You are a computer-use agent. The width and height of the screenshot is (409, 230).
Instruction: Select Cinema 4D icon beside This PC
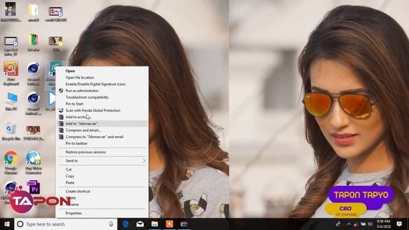click(x=33, y=103)
